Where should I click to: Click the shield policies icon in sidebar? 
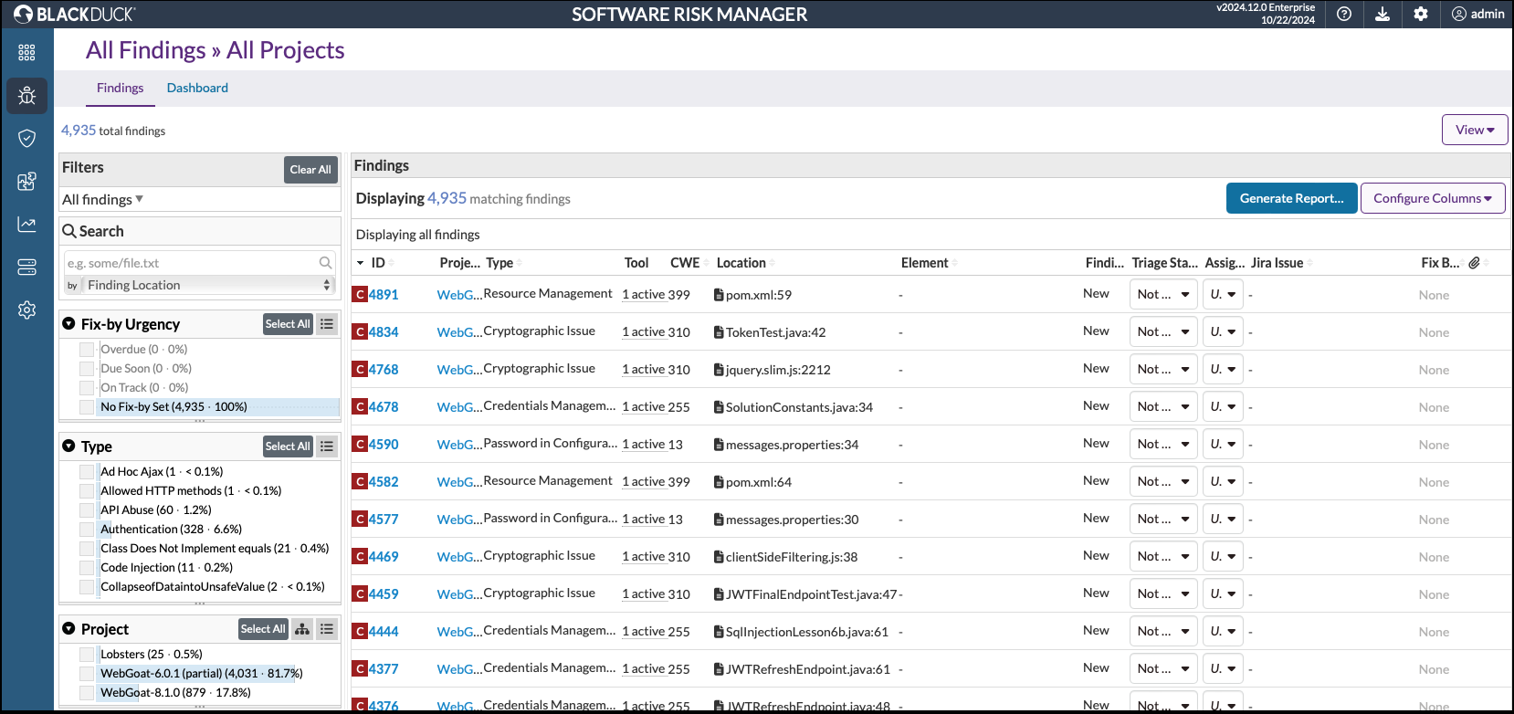click(26, 138)
